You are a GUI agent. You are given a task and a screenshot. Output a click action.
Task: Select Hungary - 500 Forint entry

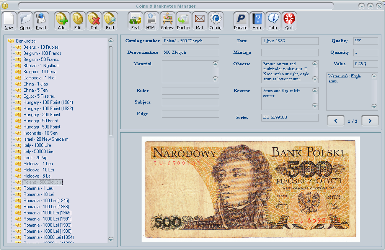(x=42, y=127)
